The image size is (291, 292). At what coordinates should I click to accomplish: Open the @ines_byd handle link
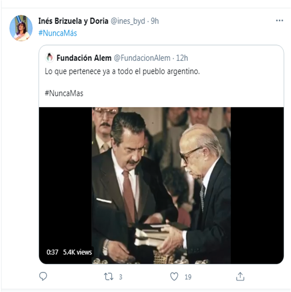click(127, 21)
